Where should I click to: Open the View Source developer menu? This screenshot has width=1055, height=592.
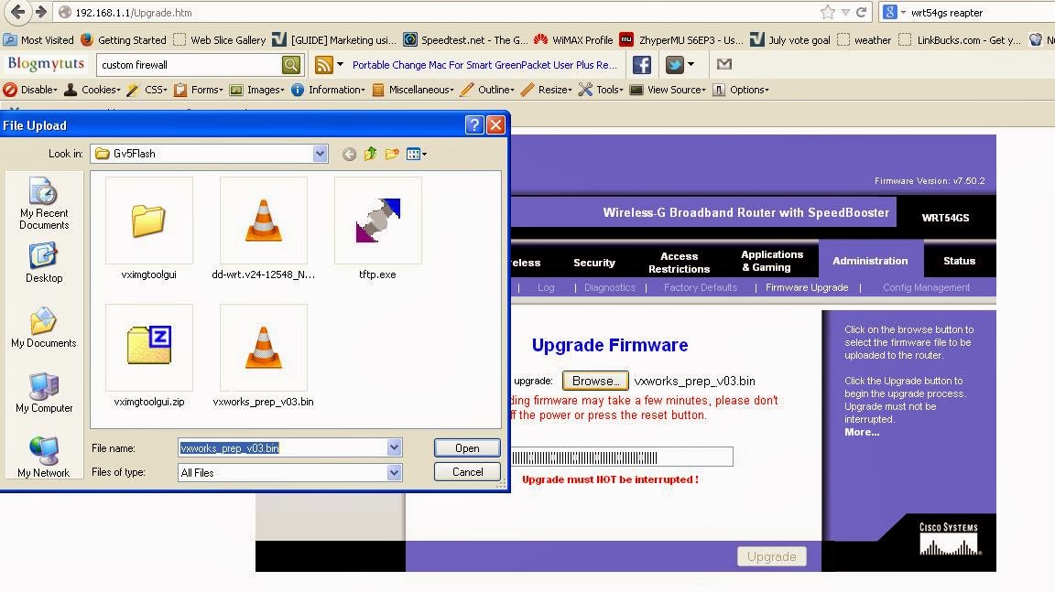(x=669, y=90)
